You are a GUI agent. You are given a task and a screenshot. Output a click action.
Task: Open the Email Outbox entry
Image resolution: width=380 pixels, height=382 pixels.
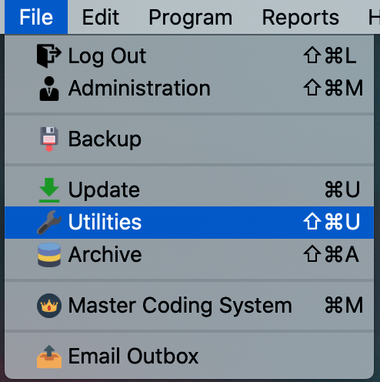(189, 357)
